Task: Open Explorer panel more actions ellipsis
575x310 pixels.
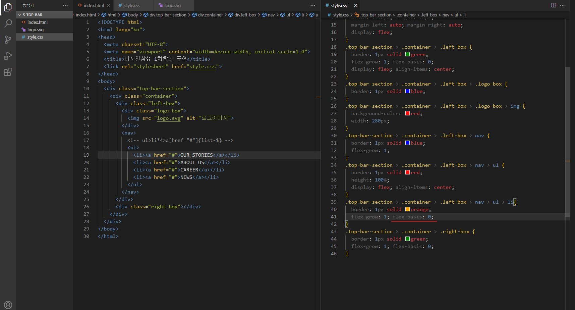Action: [65, 5]
